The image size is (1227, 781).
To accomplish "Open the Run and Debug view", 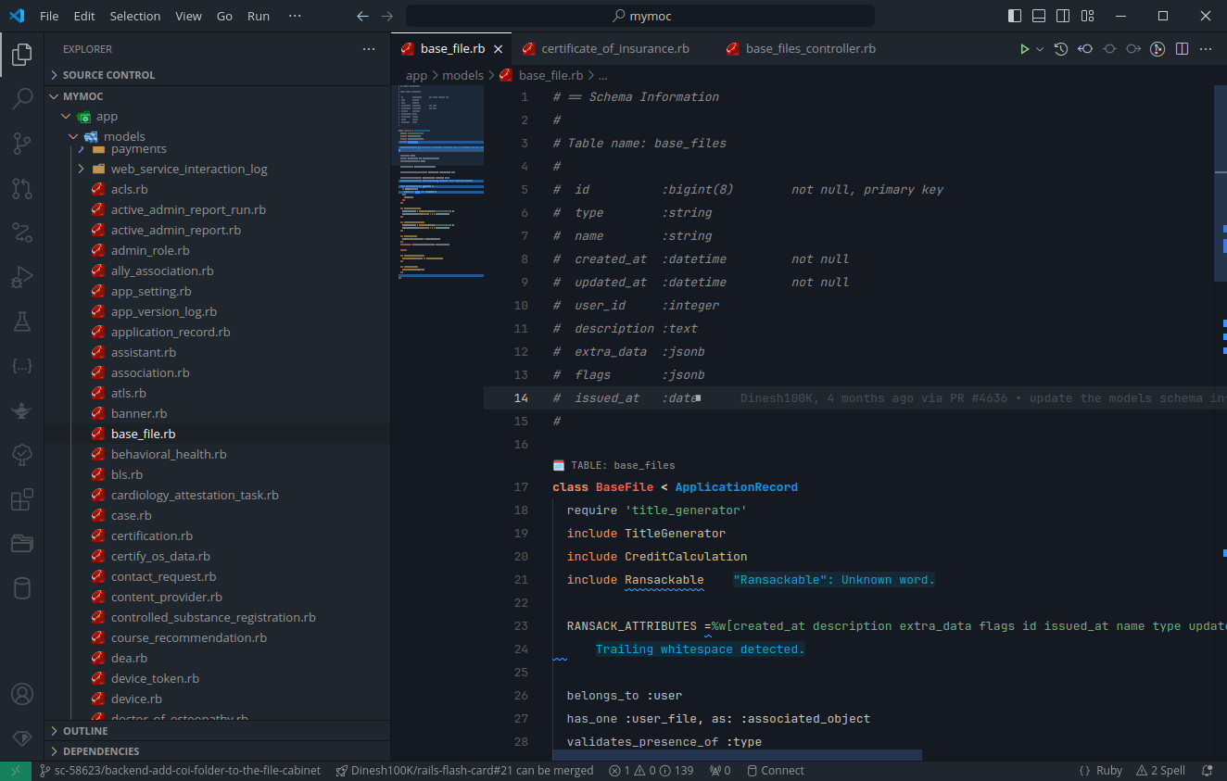I will [x=22, y=277].
